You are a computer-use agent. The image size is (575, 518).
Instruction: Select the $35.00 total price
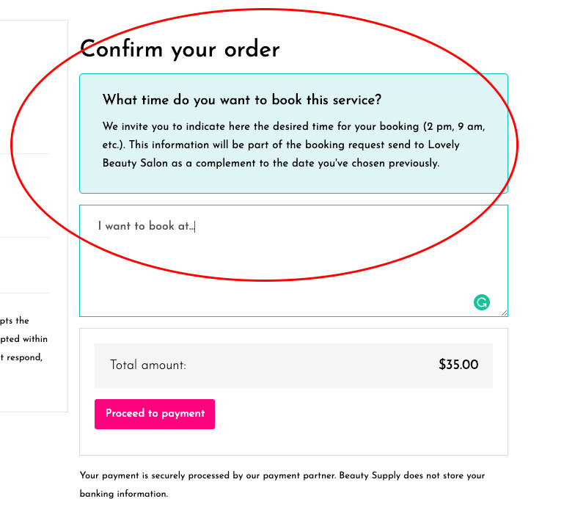point(458,365)
